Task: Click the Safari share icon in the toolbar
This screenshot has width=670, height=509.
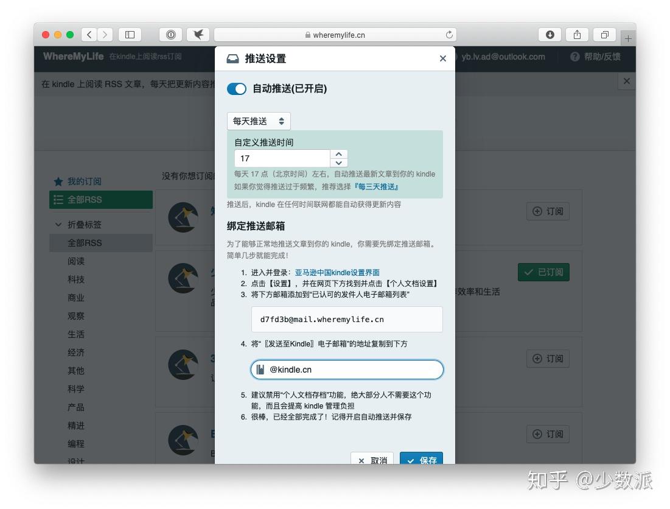Action: click(x=576, y=35)
